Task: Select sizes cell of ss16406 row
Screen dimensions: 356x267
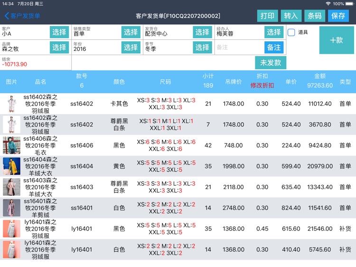Action: (166, 145)
